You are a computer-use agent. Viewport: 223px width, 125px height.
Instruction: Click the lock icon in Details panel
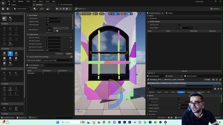point(220,80)
